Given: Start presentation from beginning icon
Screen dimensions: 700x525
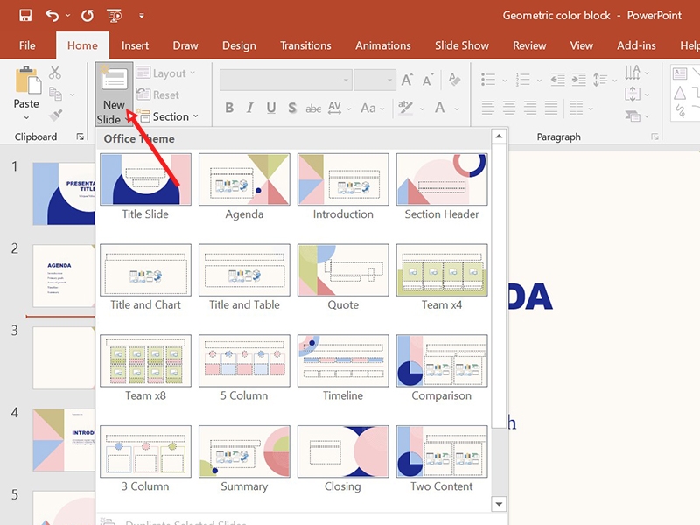Looking at the screenshot, I should (115, 16).
